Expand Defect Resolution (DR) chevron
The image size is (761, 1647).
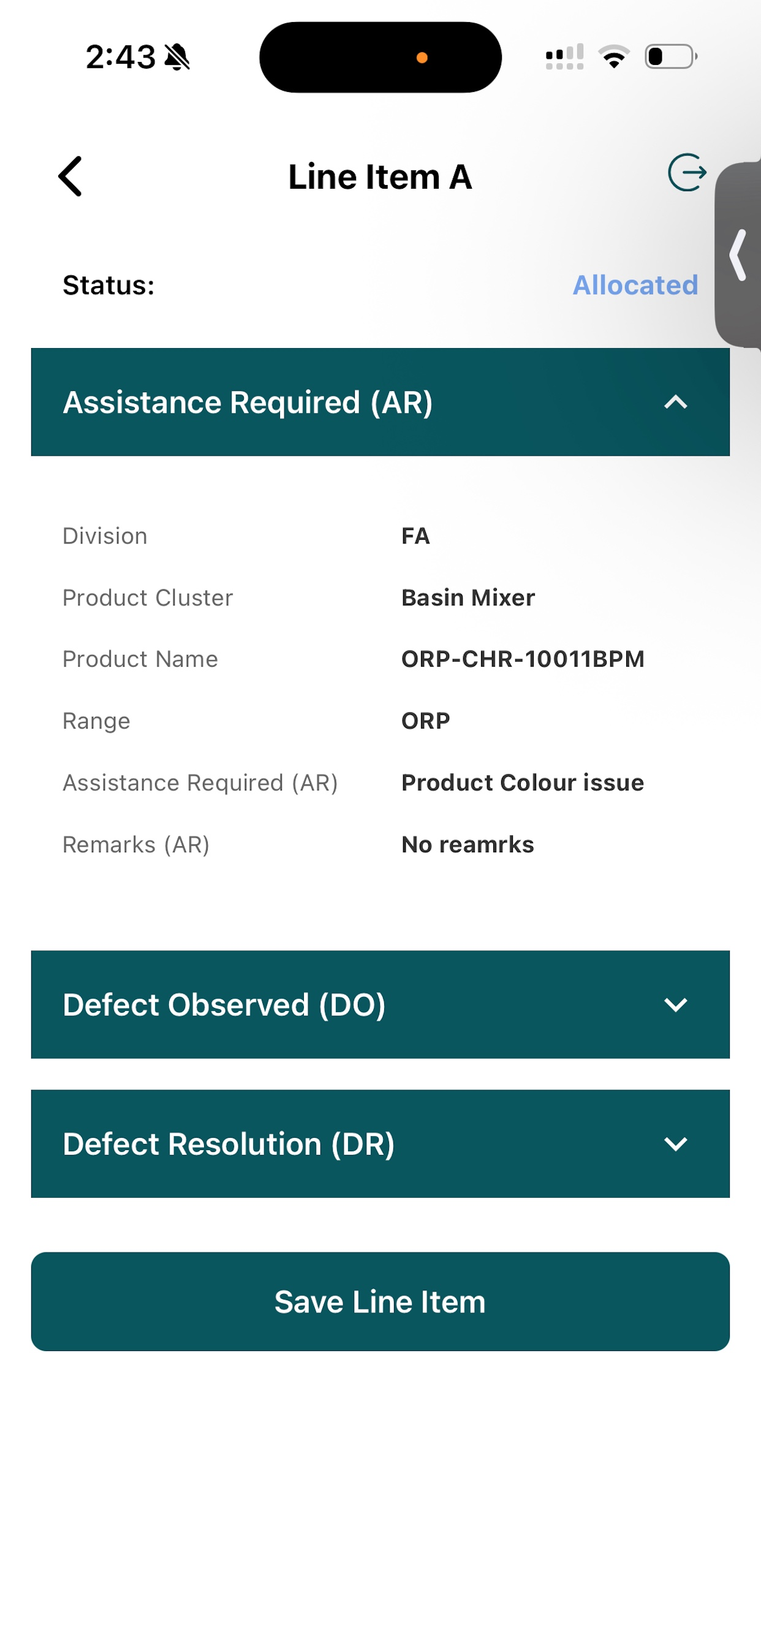pos(675,1144)
